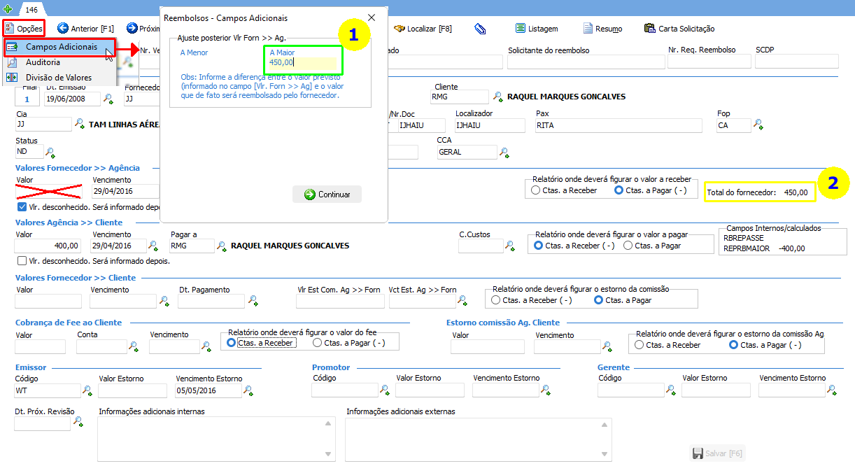This screenshot has width=855, height=473.
Task: Open Dt. Próx. Revisão date picker
Action: [78, 423]
